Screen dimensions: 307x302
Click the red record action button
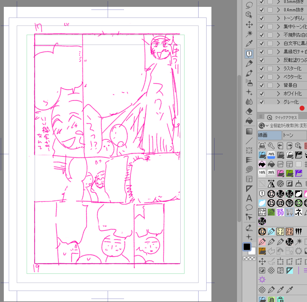(302, 108)
